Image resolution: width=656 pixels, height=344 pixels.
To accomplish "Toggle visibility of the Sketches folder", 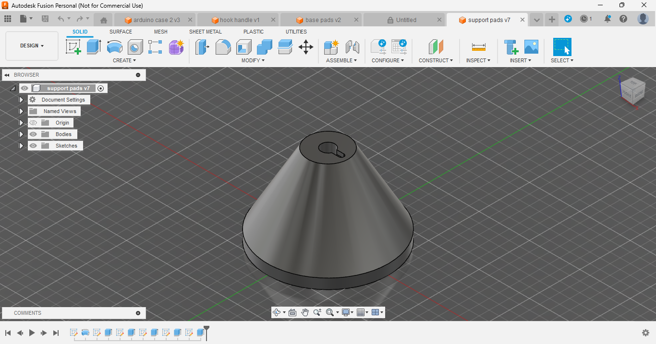I will tap(33, 146).
